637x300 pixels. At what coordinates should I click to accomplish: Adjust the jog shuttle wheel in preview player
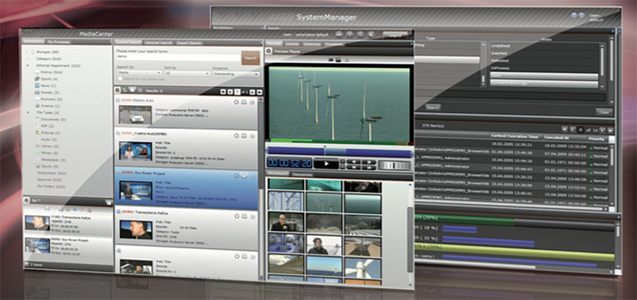coord(394,165)
